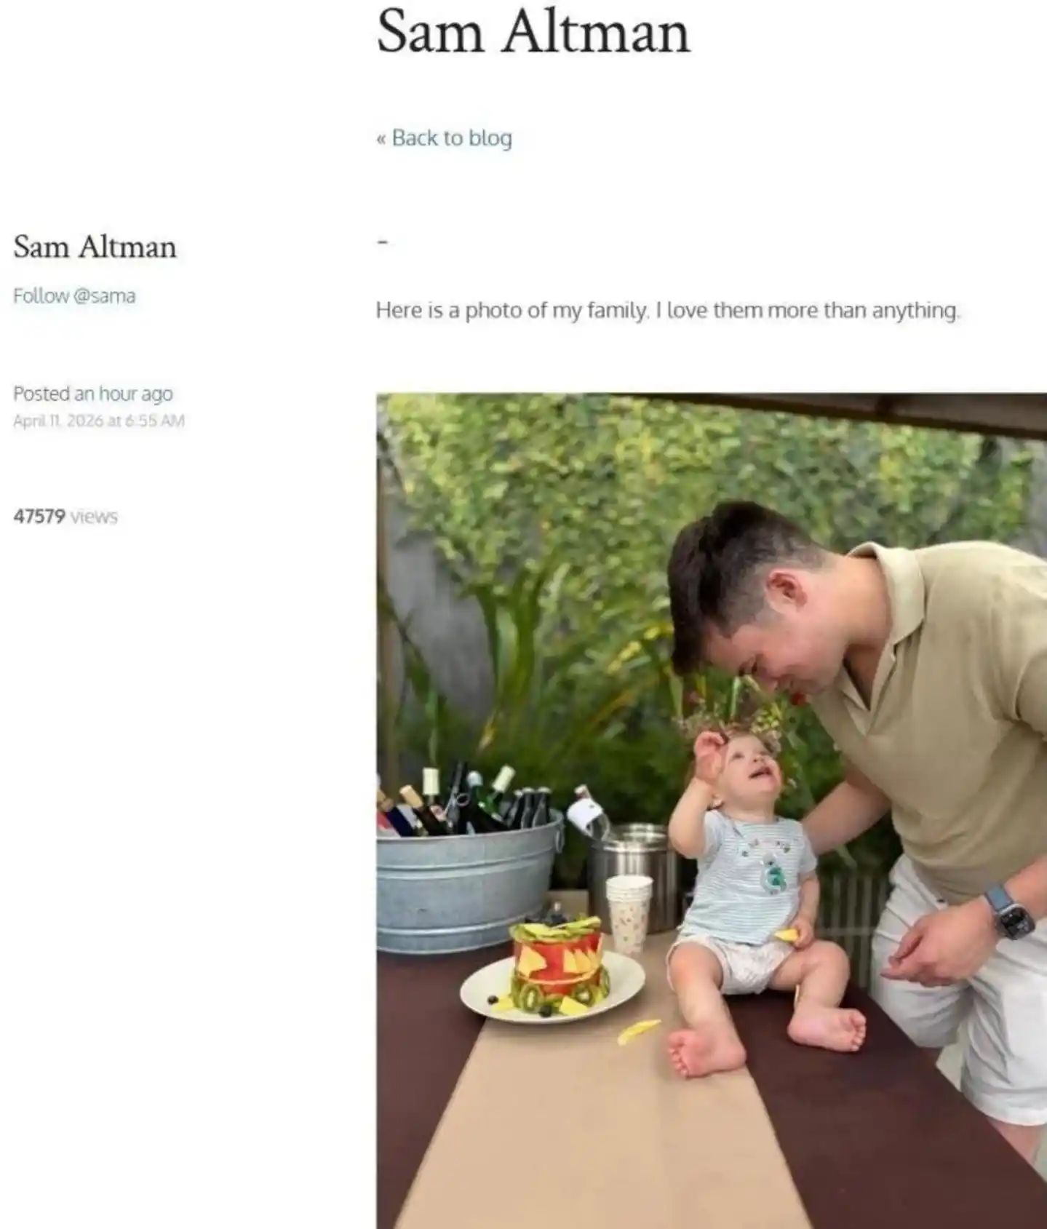Click the sentence "Here is a photo of my family"
Screen dimensions: 1047x1229
click(511, 311)
